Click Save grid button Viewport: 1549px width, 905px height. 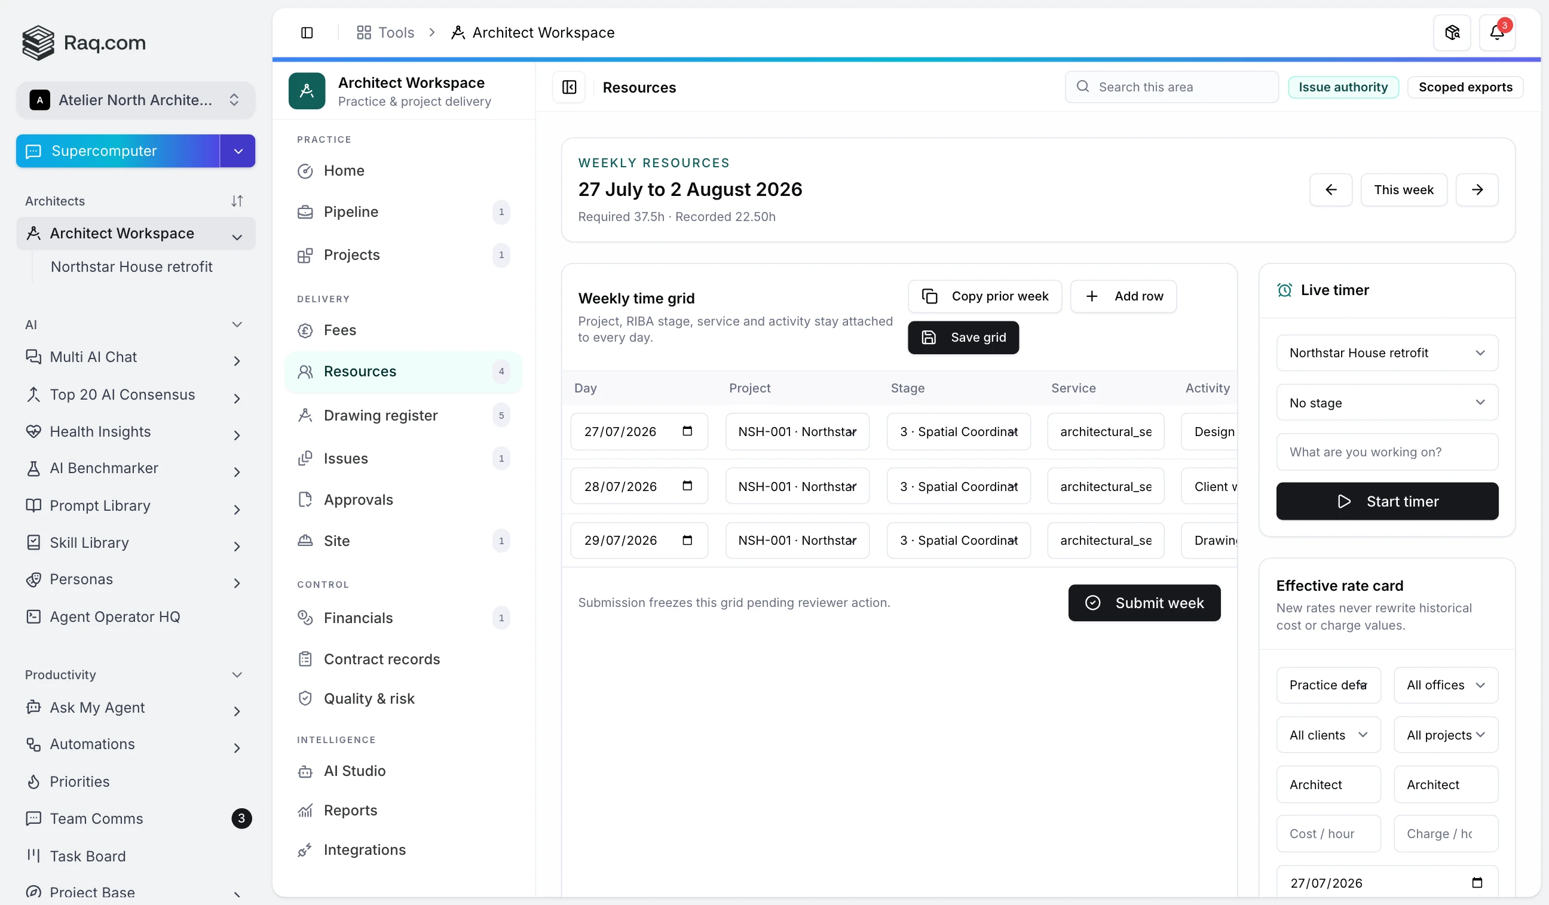click(x=963, y=338)
